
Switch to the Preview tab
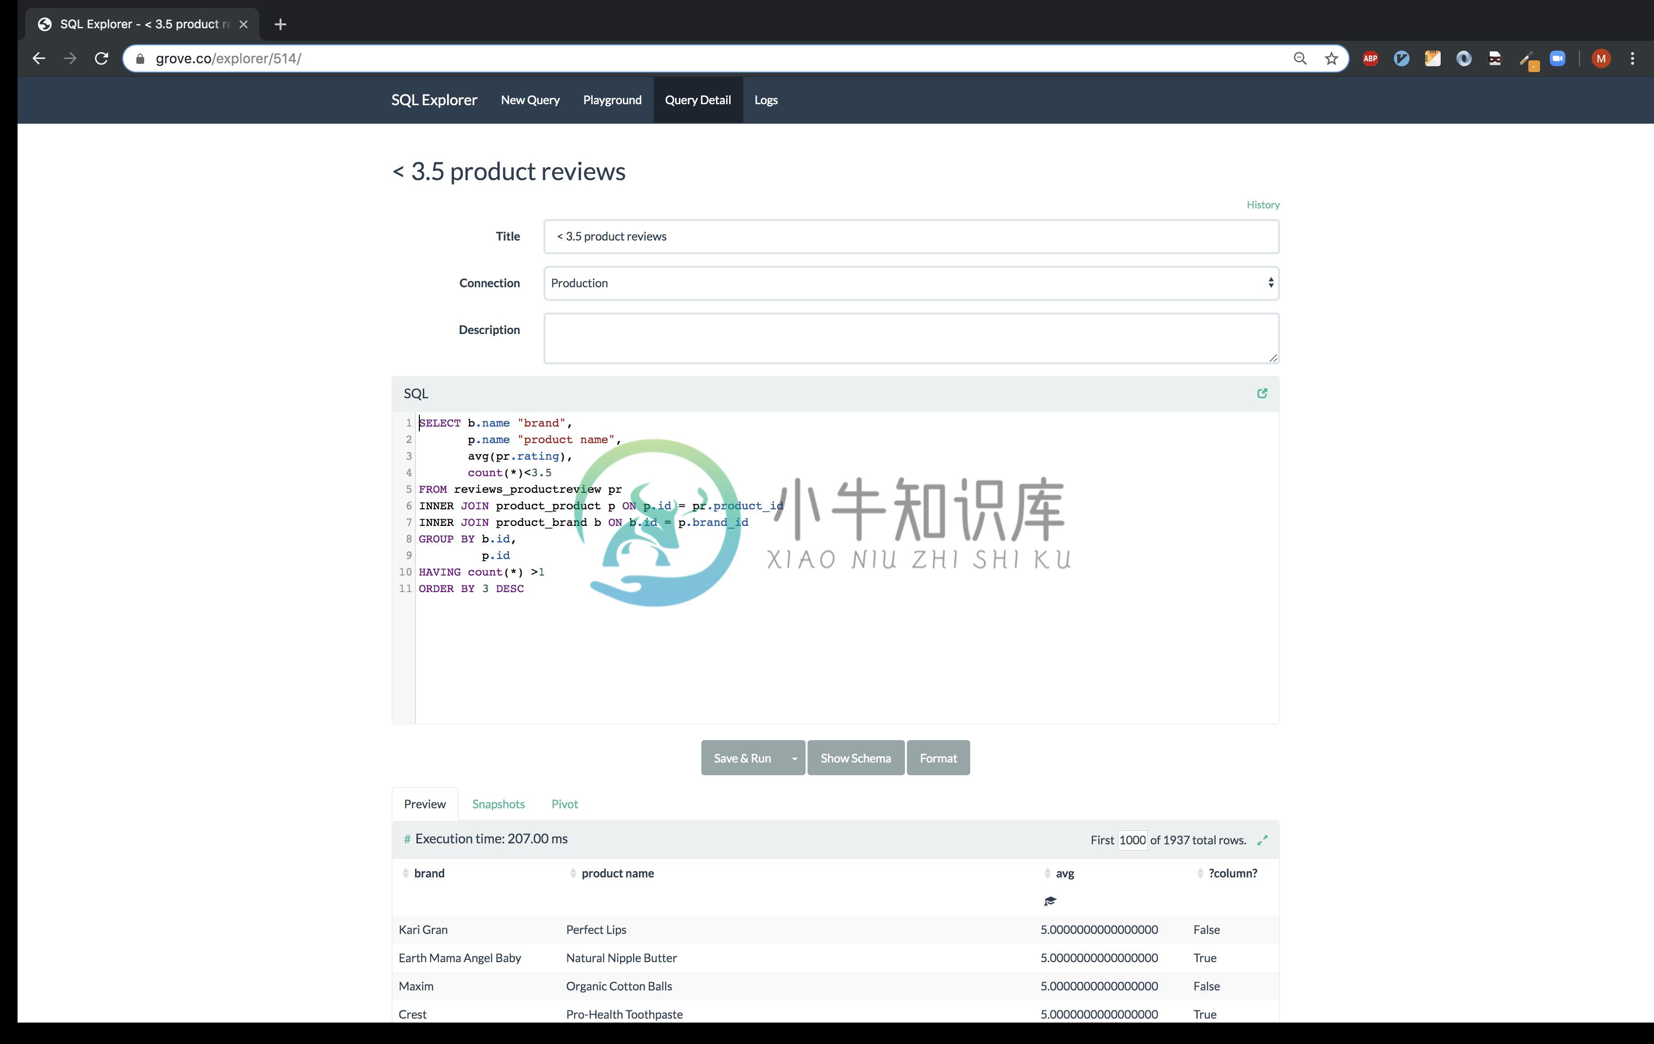coord(425,803)
